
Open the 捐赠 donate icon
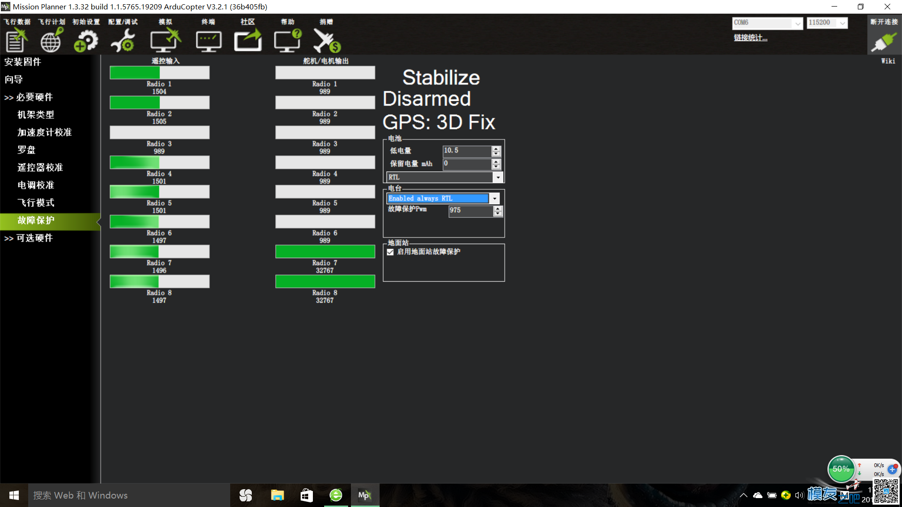click(327, 40)
